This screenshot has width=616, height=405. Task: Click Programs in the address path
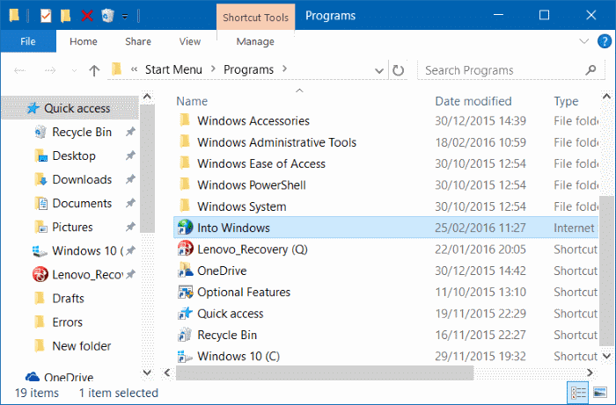(248, 69)
